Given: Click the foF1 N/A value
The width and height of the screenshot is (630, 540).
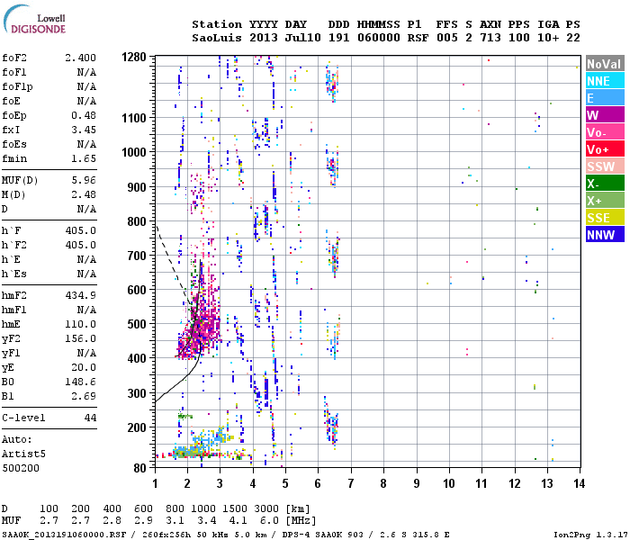Looking at the screenshot, I should [x=86, y=72].
